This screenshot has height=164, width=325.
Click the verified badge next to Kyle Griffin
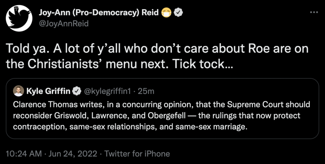click(x=76, y=91)
